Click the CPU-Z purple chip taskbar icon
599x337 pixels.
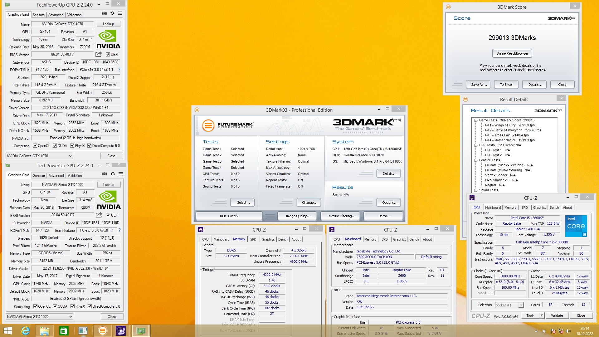pos(121,331)
